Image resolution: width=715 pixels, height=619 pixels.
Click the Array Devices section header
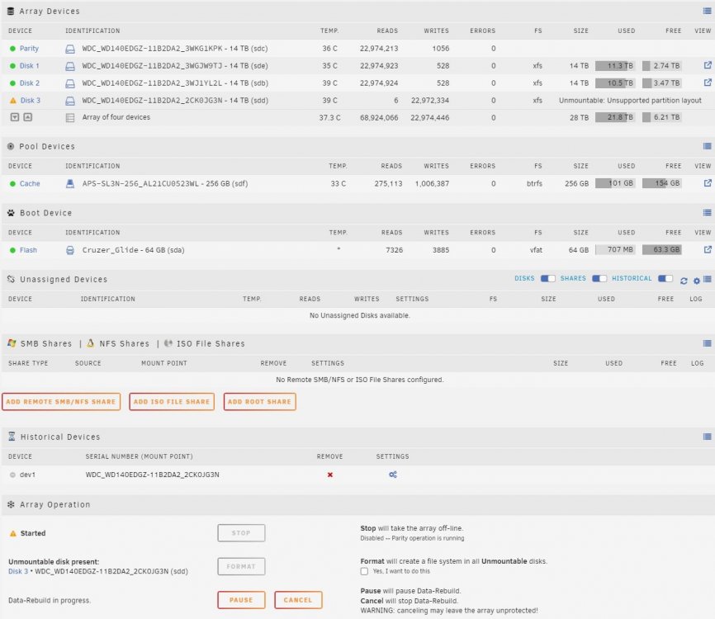[x=50, y=12]
